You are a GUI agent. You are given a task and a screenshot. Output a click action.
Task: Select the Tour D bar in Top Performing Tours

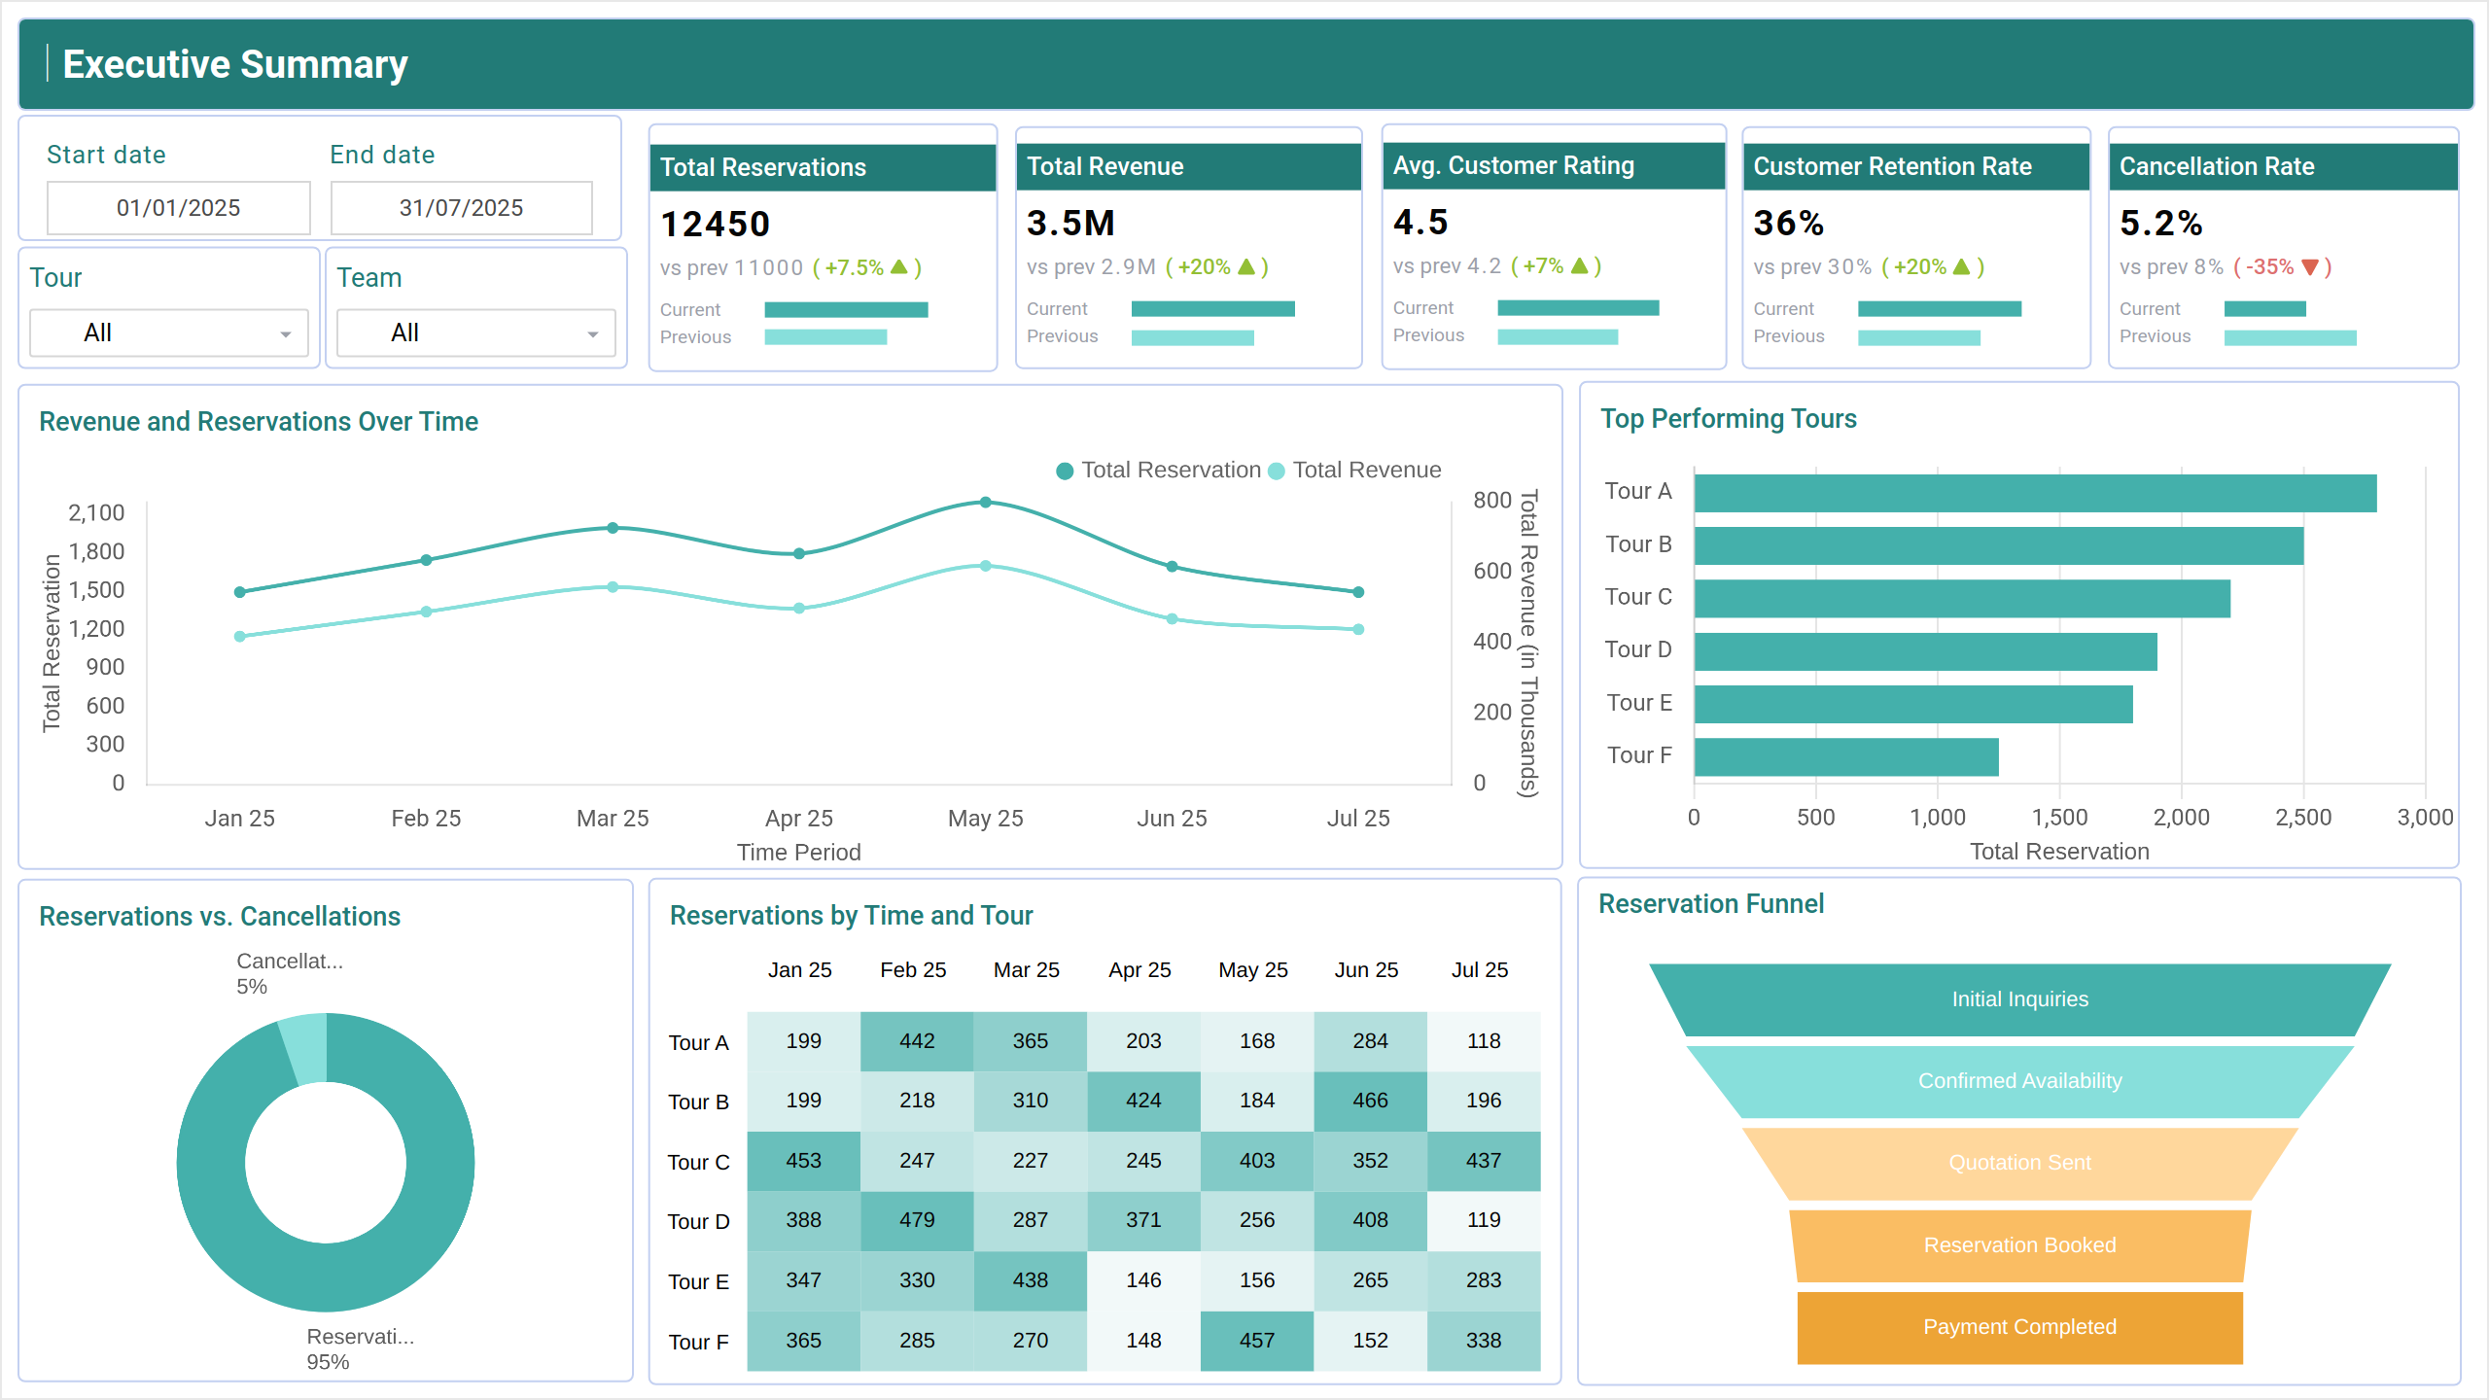[x=1926, y=651]
